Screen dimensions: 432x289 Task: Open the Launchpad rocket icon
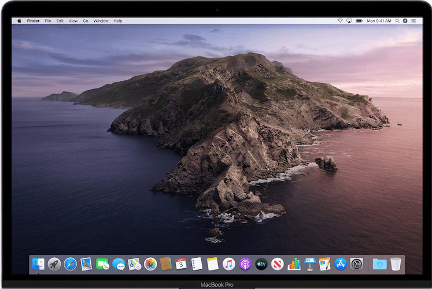point(54,264)
